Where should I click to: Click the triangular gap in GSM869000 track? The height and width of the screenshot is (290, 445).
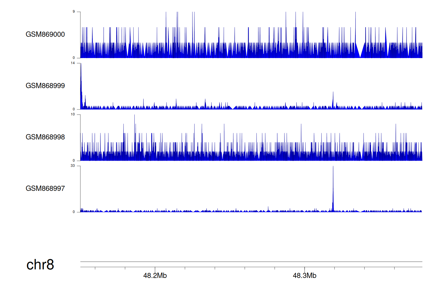360,50
